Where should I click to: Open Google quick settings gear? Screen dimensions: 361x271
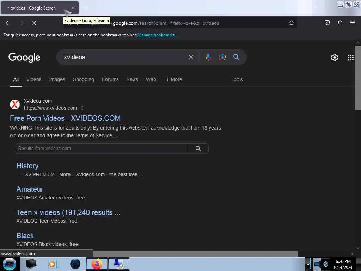point(334,58)
